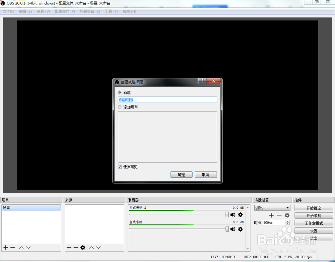Image resolution: width=335 pixels, height=262 pixels.
Task: Open the 台式音响 2 audio settings gear
Action: tap(240, 214)
